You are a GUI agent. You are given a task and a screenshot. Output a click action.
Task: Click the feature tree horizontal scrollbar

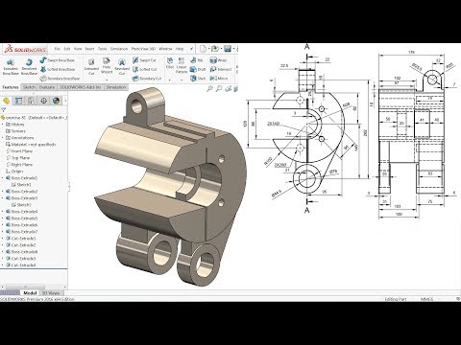tap(26, 287)
